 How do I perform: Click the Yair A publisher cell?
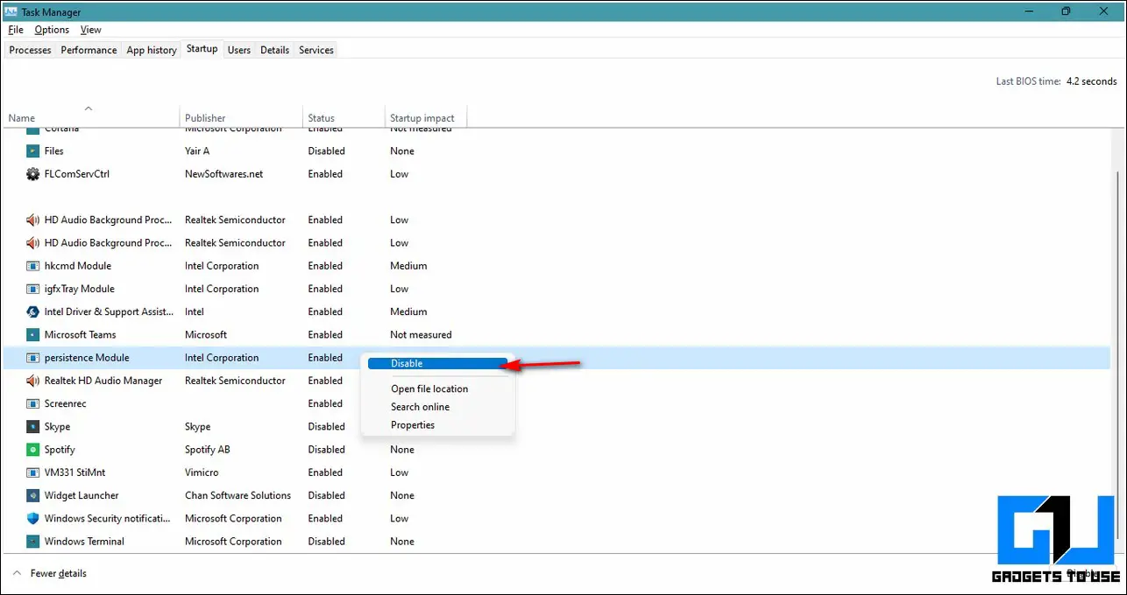pos(198,151)
